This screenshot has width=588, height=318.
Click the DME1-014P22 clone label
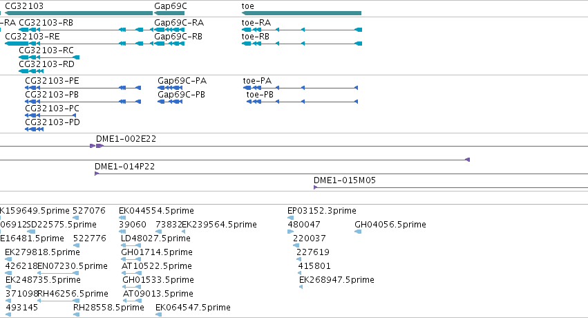[124, 167]
